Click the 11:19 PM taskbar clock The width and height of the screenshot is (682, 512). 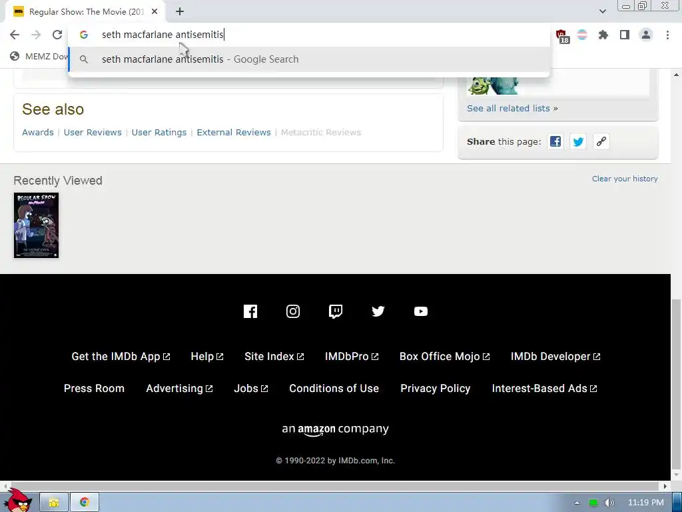[646, 503]
